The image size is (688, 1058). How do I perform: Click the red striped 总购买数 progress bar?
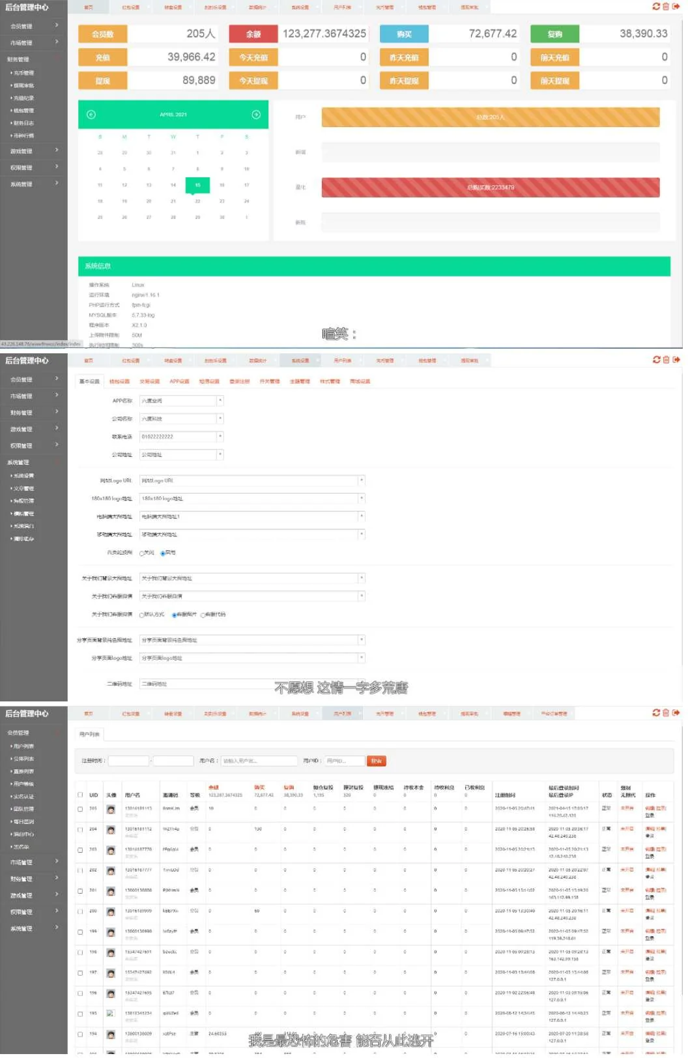coord(490,188)
